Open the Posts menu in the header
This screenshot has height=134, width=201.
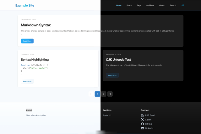(129, 5)
